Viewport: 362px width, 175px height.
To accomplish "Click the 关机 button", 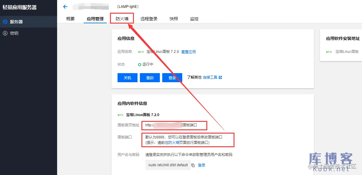I will point(128,78).
